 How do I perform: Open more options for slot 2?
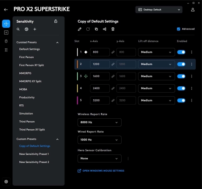pos(191,64)
